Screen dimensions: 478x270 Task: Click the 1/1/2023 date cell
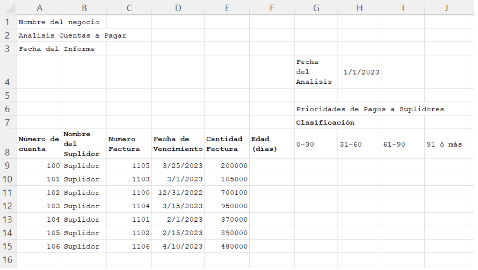359,71
